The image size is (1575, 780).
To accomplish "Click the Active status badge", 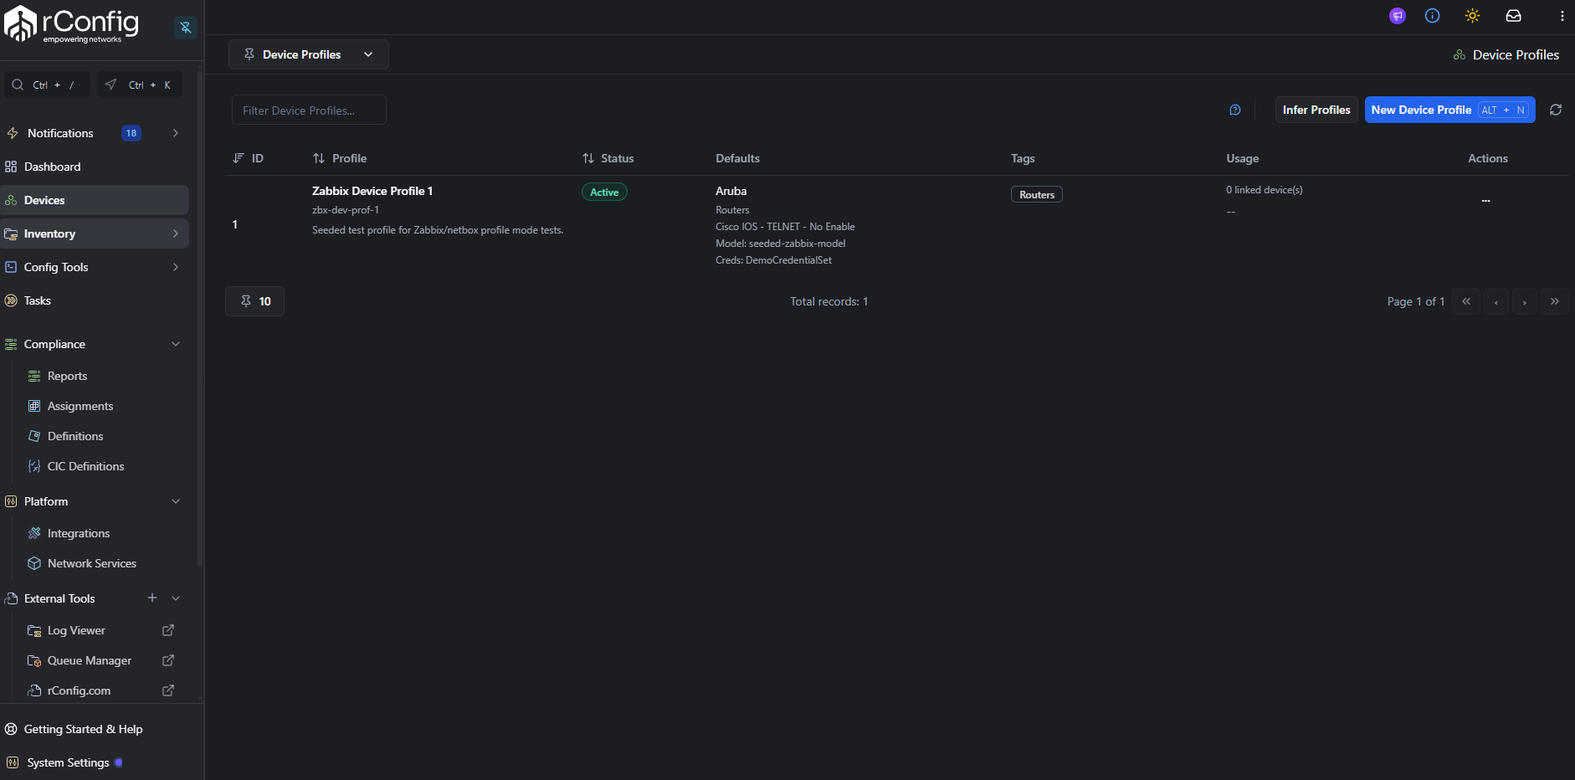I will coord(604,192).
